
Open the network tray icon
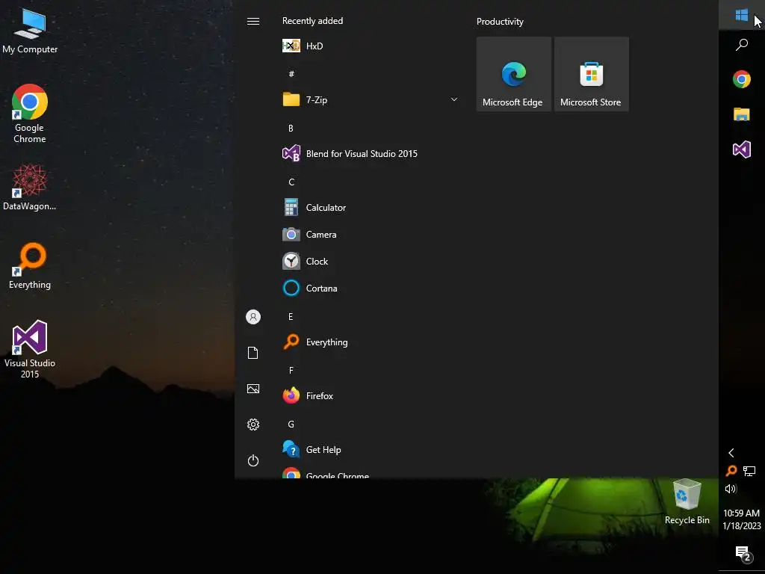(x=749, y=471)
